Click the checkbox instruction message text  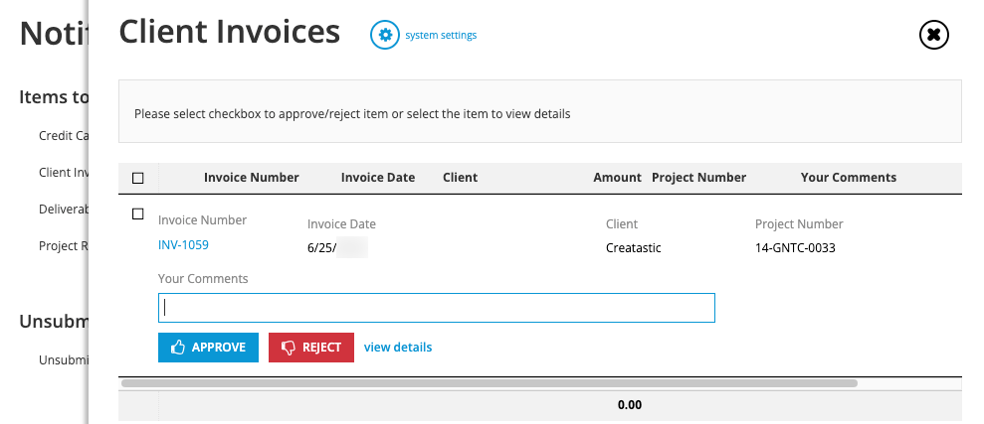(352, 114)
